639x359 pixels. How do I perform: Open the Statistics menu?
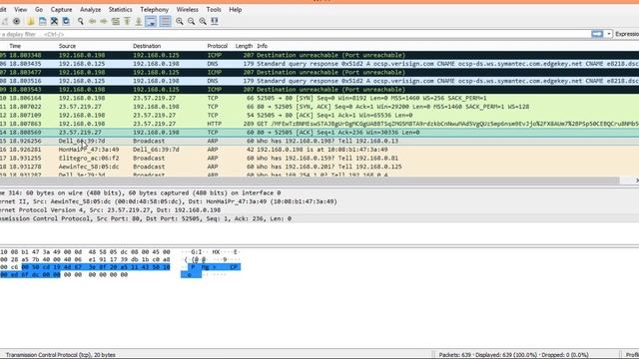120,9
